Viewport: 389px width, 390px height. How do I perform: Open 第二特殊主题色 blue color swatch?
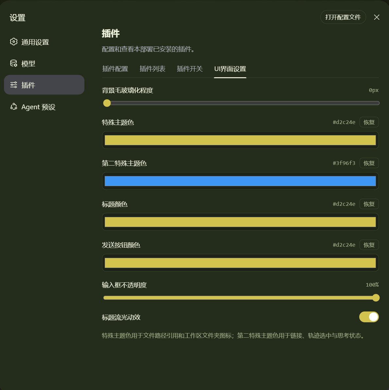(240, 181)
